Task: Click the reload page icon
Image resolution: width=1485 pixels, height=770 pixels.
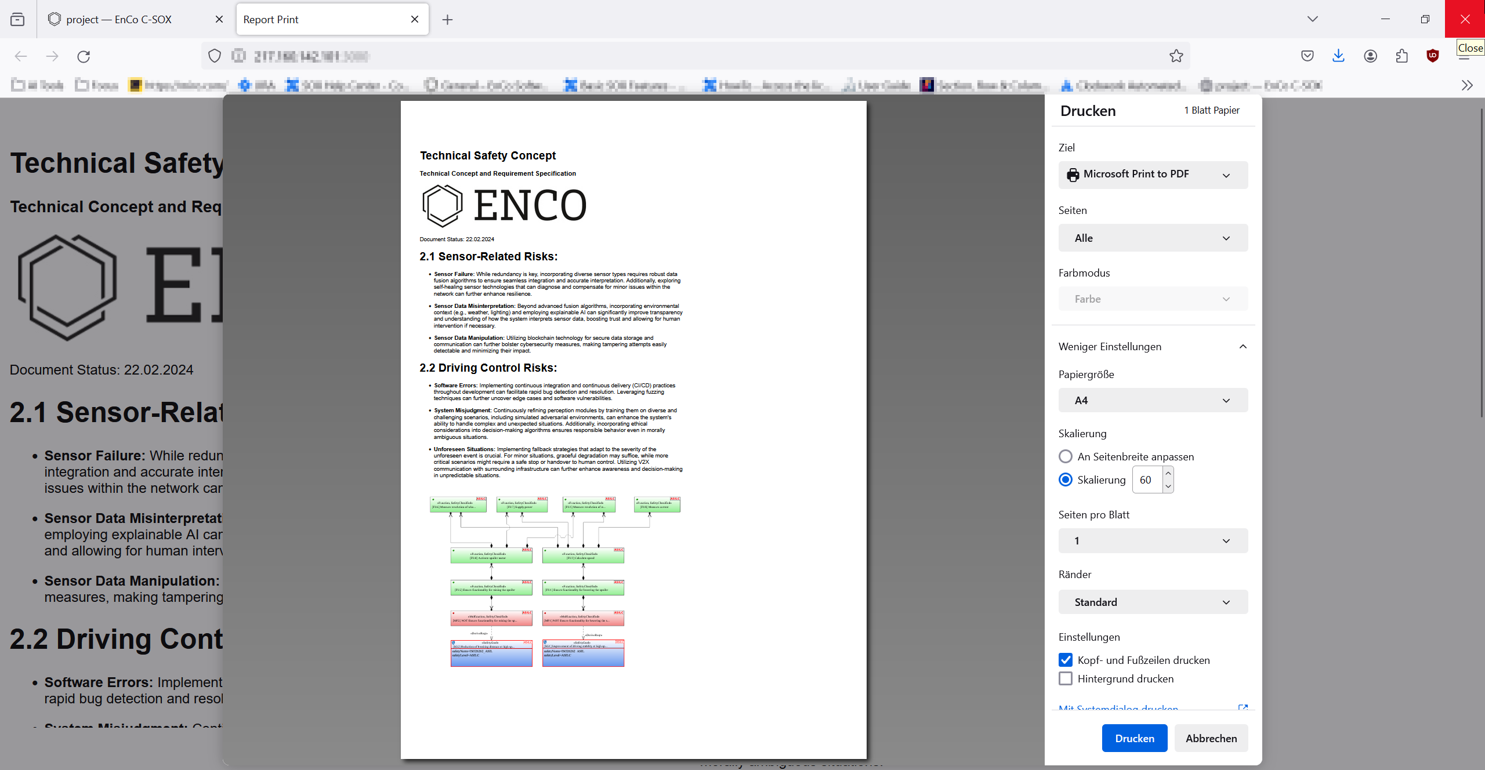Action: click(84, 56)
